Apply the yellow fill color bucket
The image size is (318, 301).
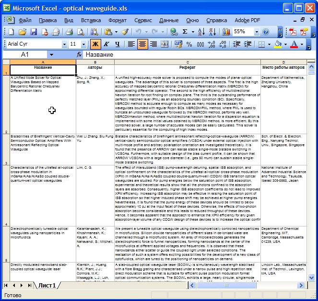pyautogui.click(x=277, y=44)
